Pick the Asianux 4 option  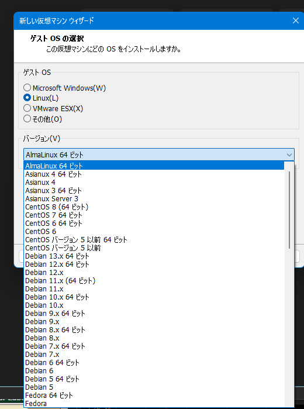pyautogui.click(x=154, y=182)
